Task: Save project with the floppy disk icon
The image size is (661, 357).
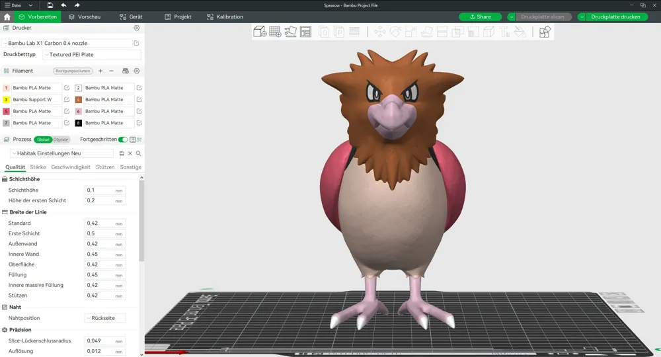Action: (50, 5)
